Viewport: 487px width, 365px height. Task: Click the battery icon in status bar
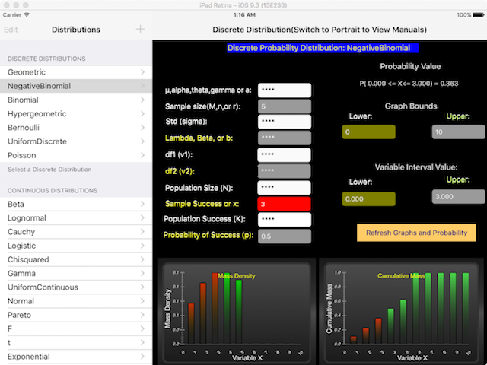point(479,15)
